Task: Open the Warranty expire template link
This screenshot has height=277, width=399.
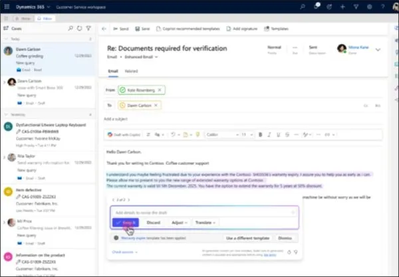Action: pyautogui.click(x=133, y=238)
